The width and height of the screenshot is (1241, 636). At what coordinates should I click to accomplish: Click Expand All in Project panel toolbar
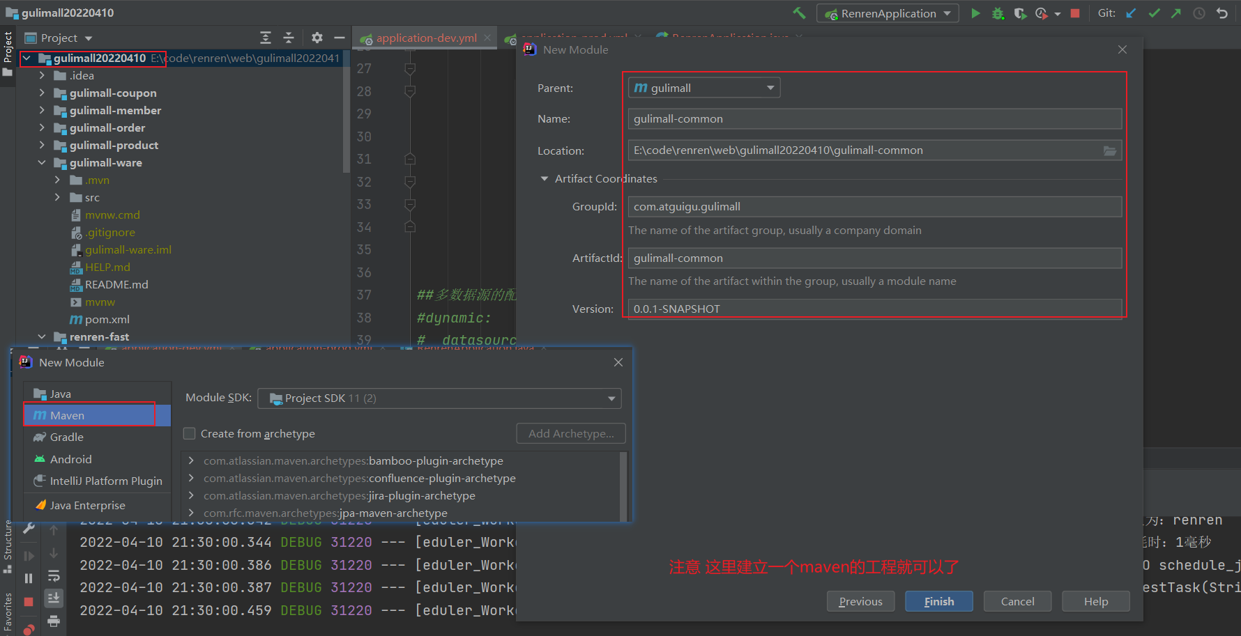pos(266,38)
